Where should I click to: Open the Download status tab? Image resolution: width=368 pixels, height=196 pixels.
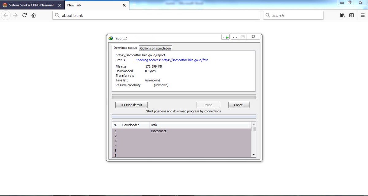(125, 48)
